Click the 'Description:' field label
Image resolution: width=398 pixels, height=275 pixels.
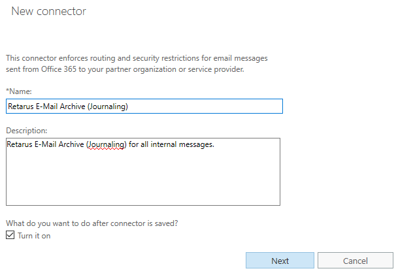[x=27, y=131]
